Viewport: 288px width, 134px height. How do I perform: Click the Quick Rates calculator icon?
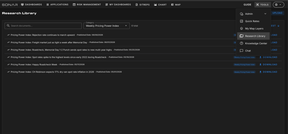tap(242, 21)
